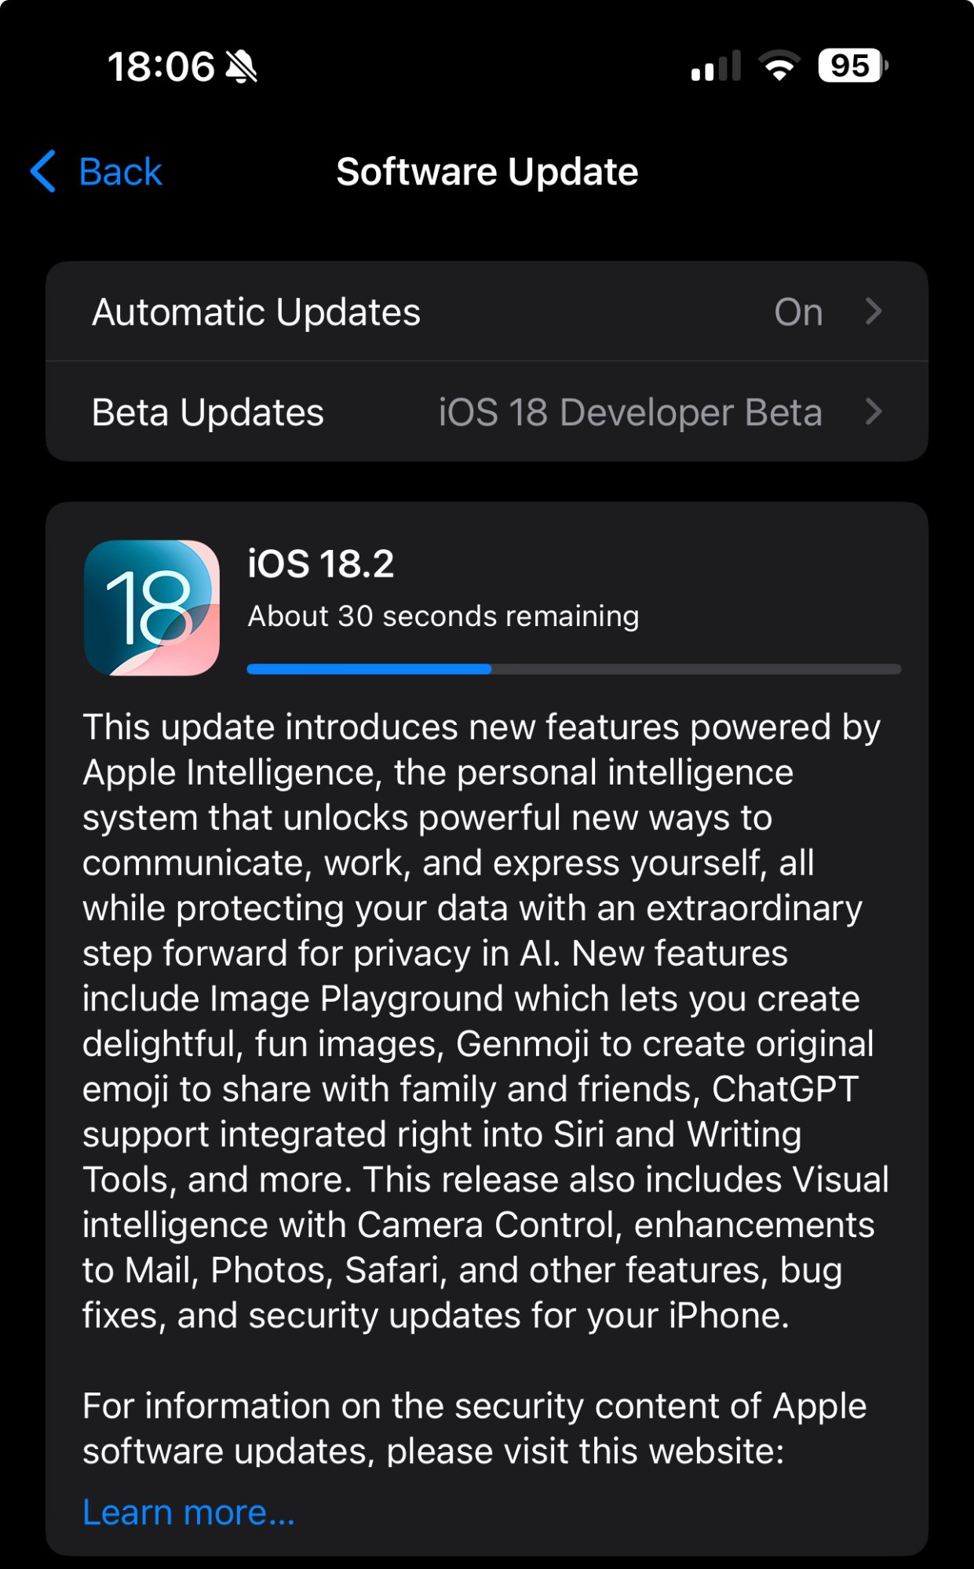This screenshot has height=1569, width=974.
Task: Tap the iOS 18.2 update title
Action: pos(320,564)
